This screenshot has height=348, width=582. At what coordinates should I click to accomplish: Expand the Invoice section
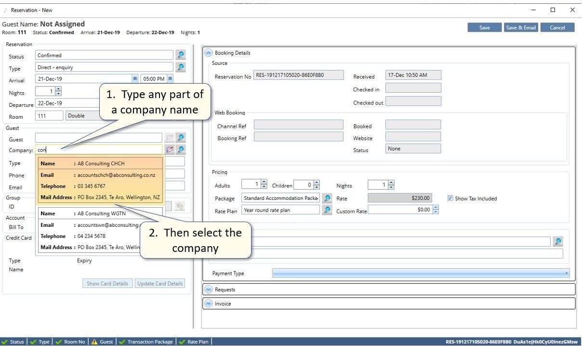pyautogui.click(x=209, y=303)
